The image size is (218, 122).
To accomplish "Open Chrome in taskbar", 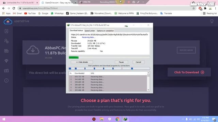I will click(117, 119).
